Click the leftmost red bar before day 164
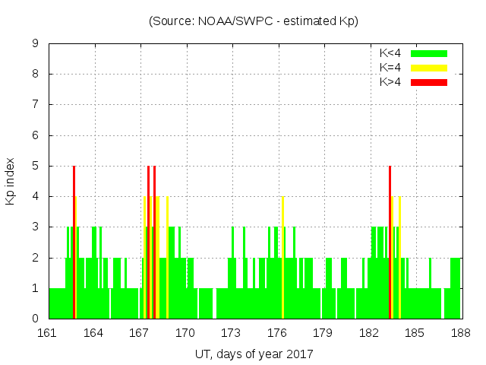The image size is (486, 365). click(74, 242)
